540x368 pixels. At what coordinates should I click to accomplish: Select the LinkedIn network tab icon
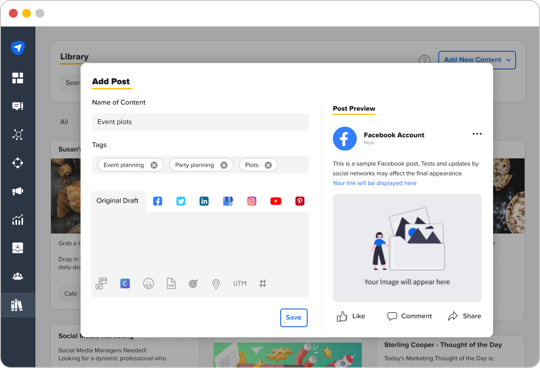click(x=204, y=201)
